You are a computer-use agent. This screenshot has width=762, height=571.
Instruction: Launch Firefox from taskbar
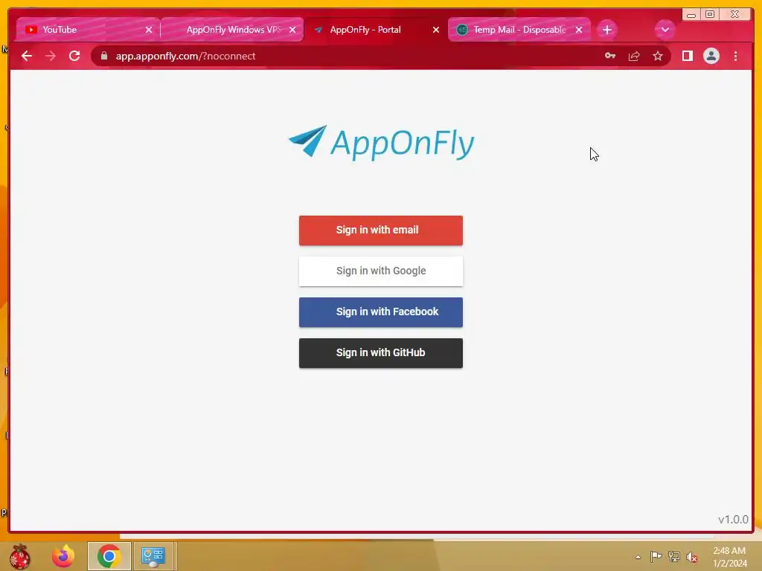[63, 556]
